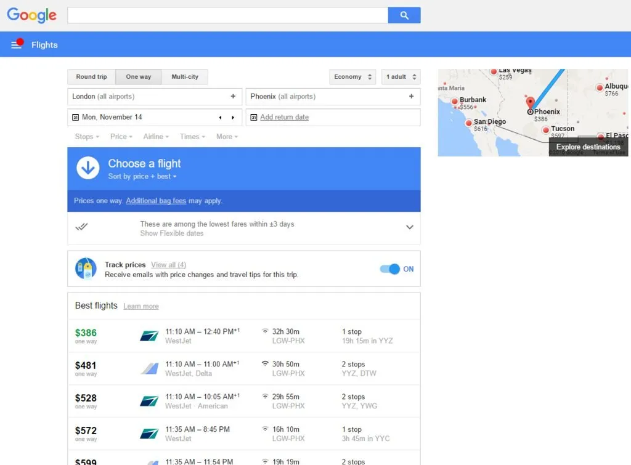This screenshot has width=631, height=465.
Task: Click the blue Google search magnifier button
Action: click(x=404, y=15)
